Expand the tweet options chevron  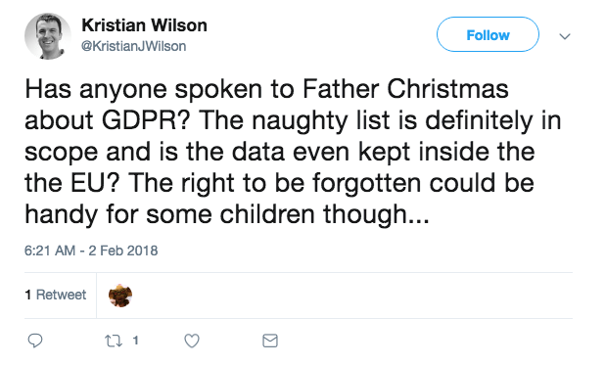coord(565,36)
